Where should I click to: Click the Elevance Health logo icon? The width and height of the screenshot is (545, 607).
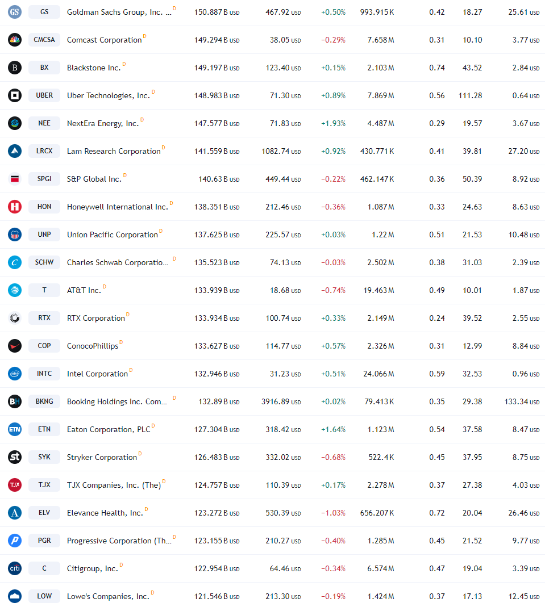[15, 513]
